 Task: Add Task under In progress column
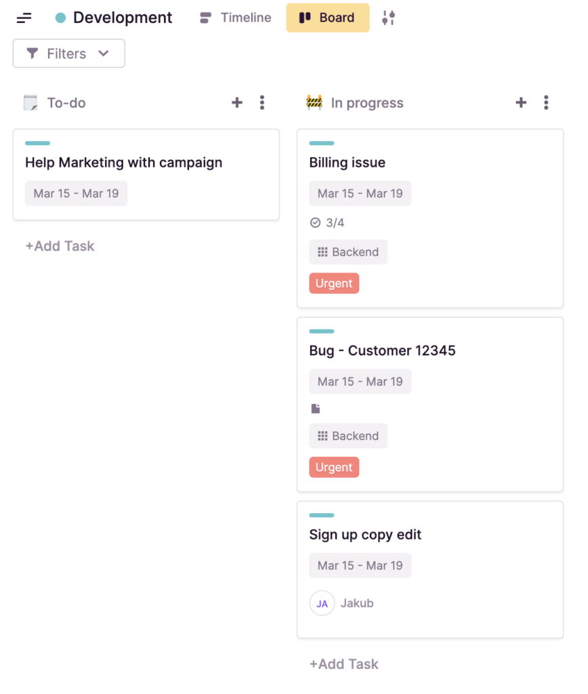(x=343, y=664)
